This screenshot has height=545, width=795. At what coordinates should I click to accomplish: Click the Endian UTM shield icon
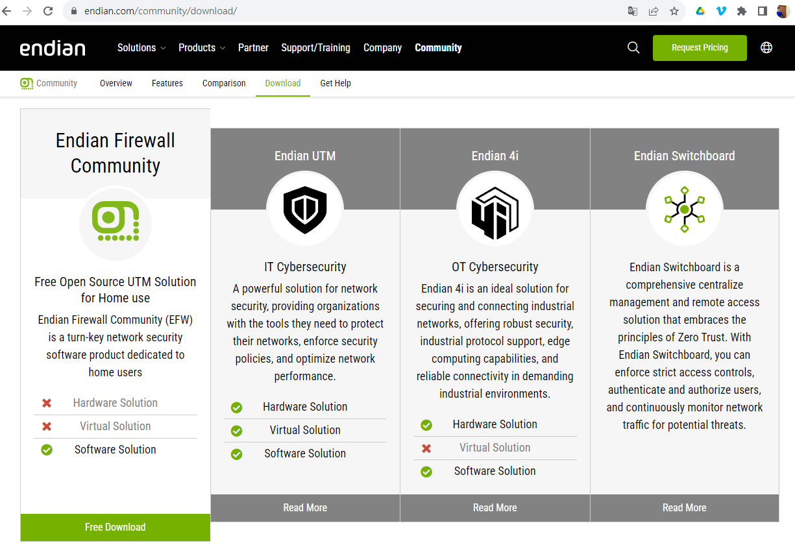click(x=305, y=210)
